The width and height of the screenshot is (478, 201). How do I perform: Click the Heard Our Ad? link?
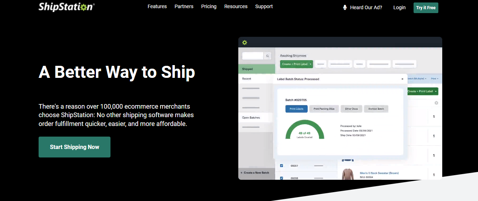366,7
